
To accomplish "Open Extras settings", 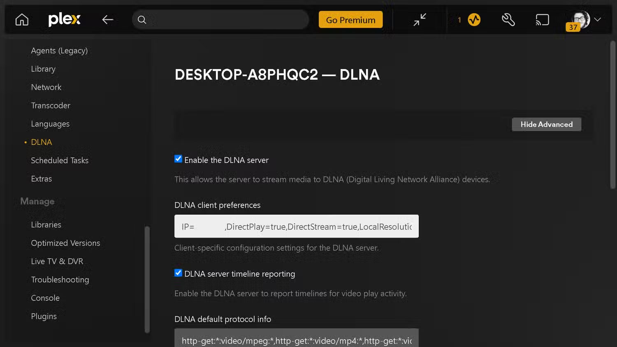I will click(42, 179).
